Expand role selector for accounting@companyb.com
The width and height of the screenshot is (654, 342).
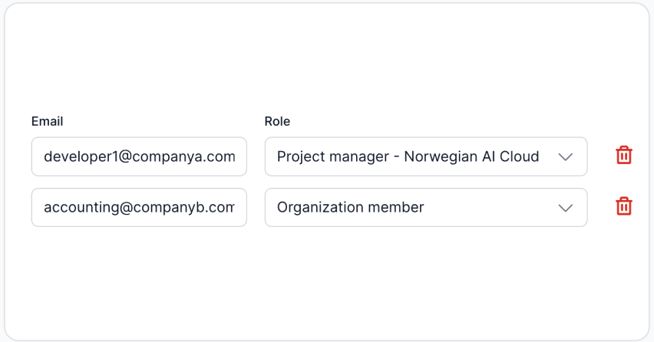[425, 207]
